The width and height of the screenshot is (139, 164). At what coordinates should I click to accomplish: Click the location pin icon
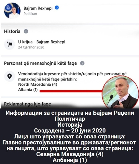(9, 76)
